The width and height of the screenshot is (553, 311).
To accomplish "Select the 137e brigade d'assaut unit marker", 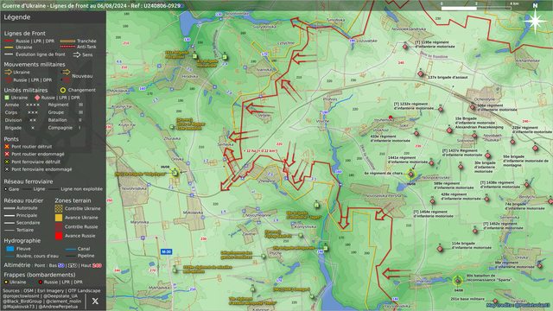I will coord(421,73).
